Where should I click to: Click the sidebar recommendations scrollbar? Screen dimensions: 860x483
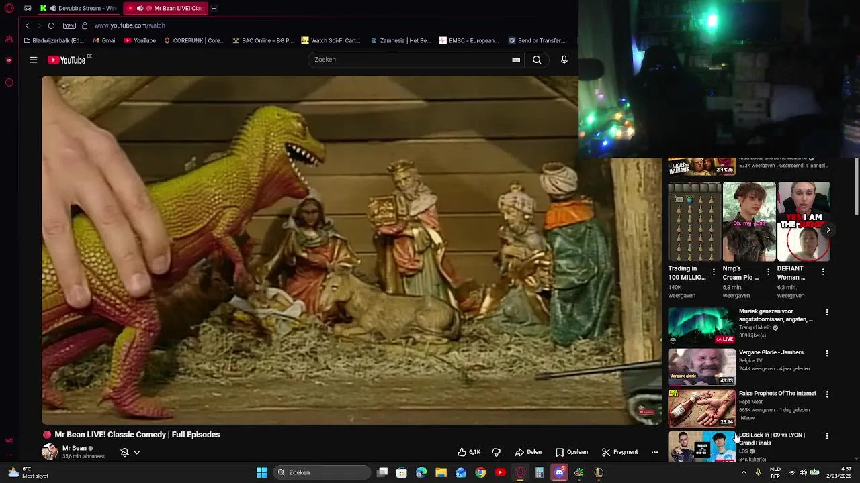856,188
